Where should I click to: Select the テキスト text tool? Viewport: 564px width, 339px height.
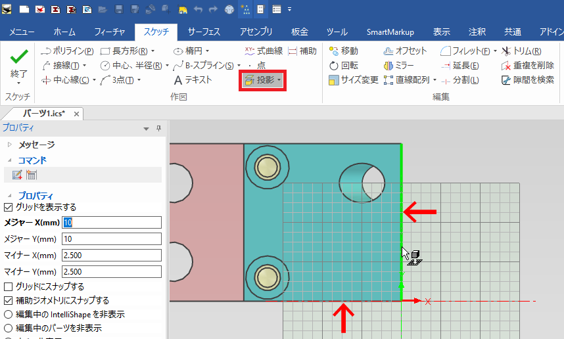[193, 80]
